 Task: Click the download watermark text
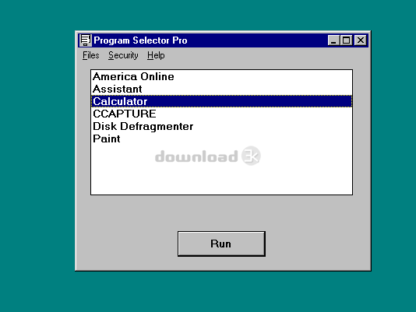[196, 156]
